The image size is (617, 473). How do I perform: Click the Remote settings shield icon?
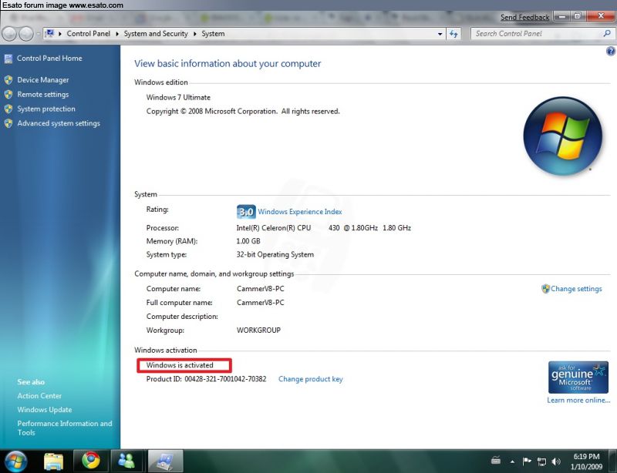tap(8, 94)
